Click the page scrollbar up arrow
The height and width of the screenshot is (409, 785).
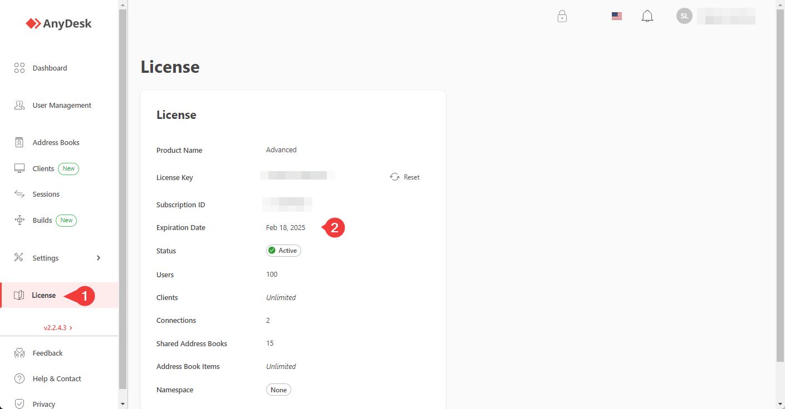781,4
